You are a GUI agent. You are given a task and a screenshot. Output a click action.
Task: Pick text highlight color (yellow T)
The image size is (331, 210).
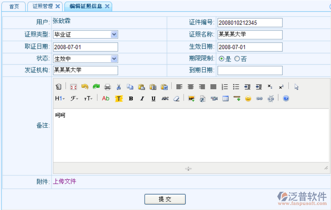pos(119,99)
